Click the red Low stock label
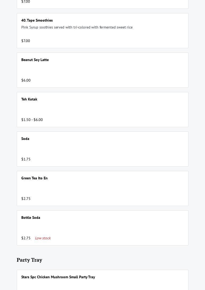 click(x=43, y=238)
